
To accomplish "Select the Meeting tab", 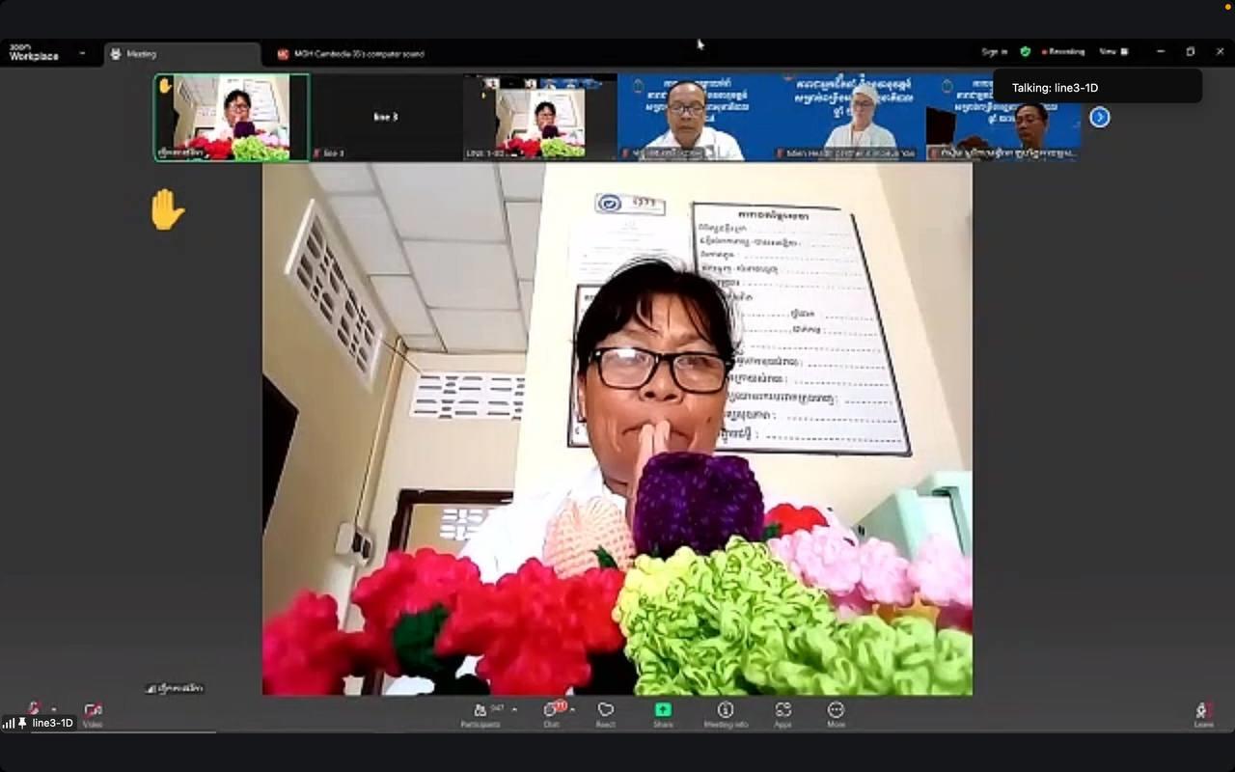I will pos(182,54).
